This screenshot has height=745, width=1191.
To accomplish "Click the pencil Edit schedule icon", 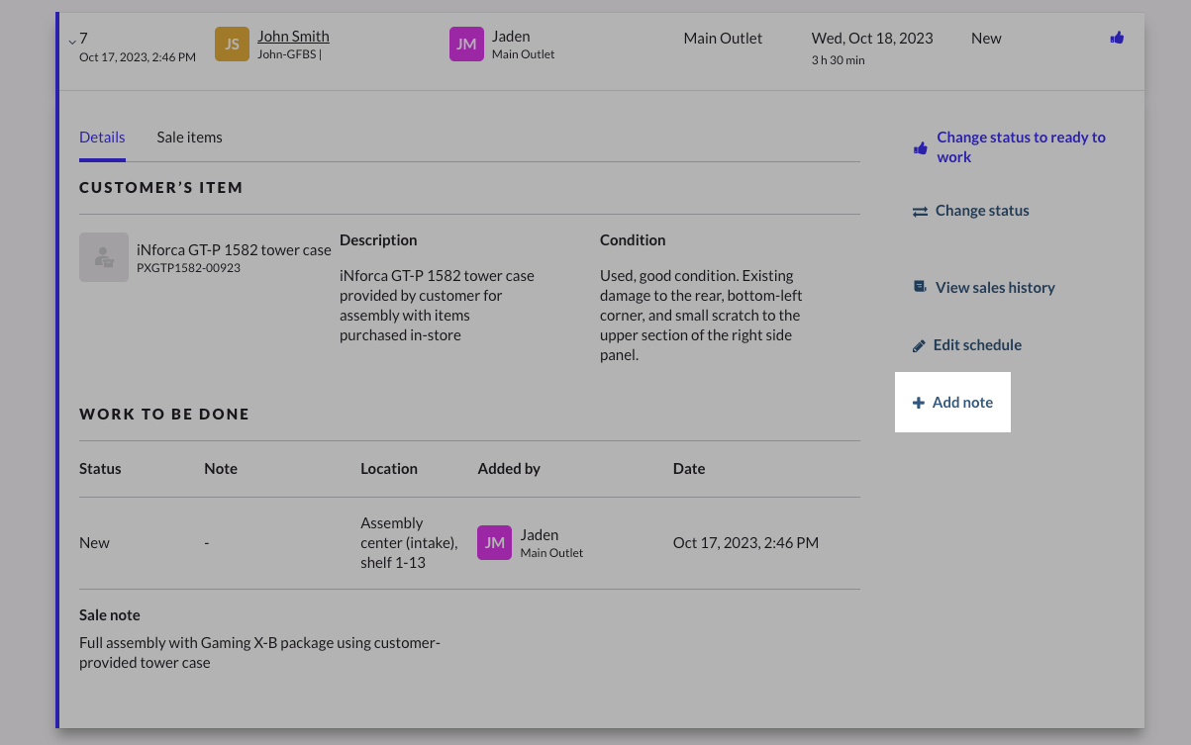I will pos(919,345).
